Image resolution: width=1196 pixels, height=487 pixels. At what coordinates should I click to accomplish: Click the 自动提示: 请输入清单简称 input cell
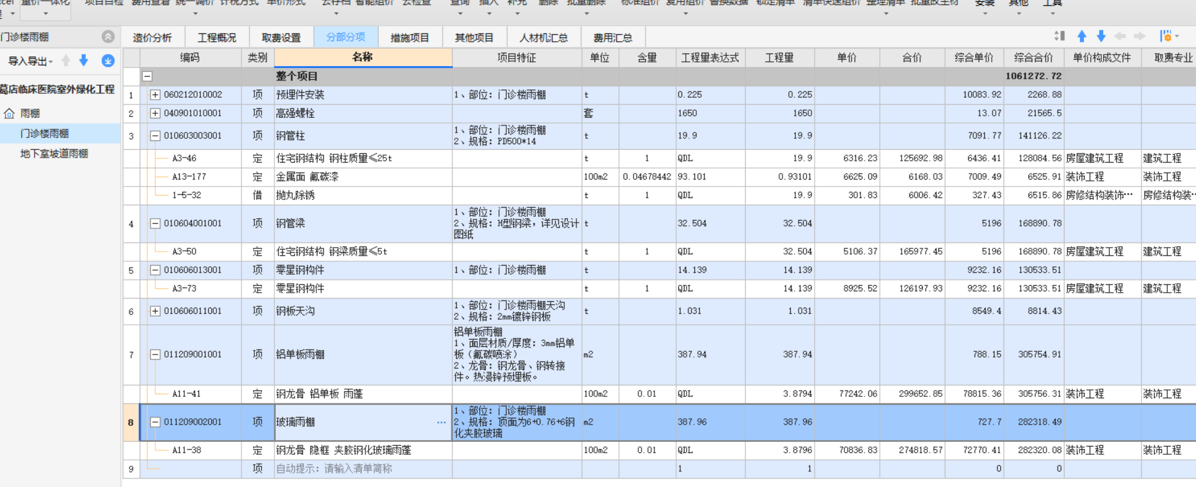tap(363, 469)
